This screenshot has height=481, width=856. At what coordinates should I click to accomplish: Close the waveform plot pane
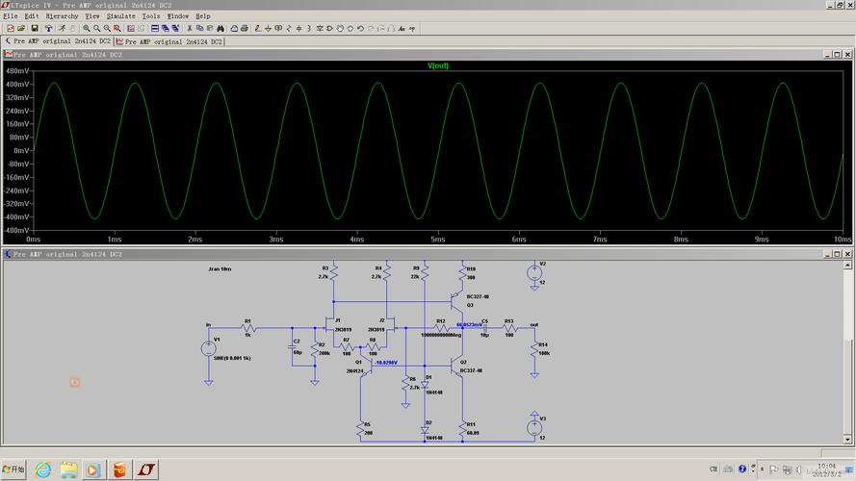(849, 55)
